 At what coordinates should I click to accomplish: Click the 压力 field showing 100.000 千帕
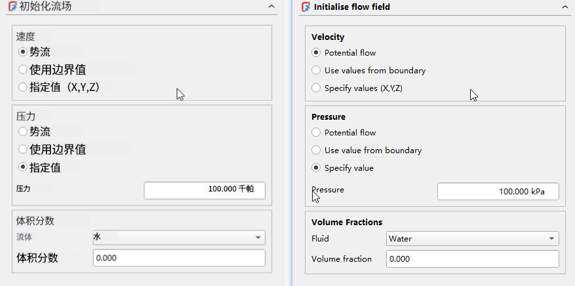click(205, 190)
